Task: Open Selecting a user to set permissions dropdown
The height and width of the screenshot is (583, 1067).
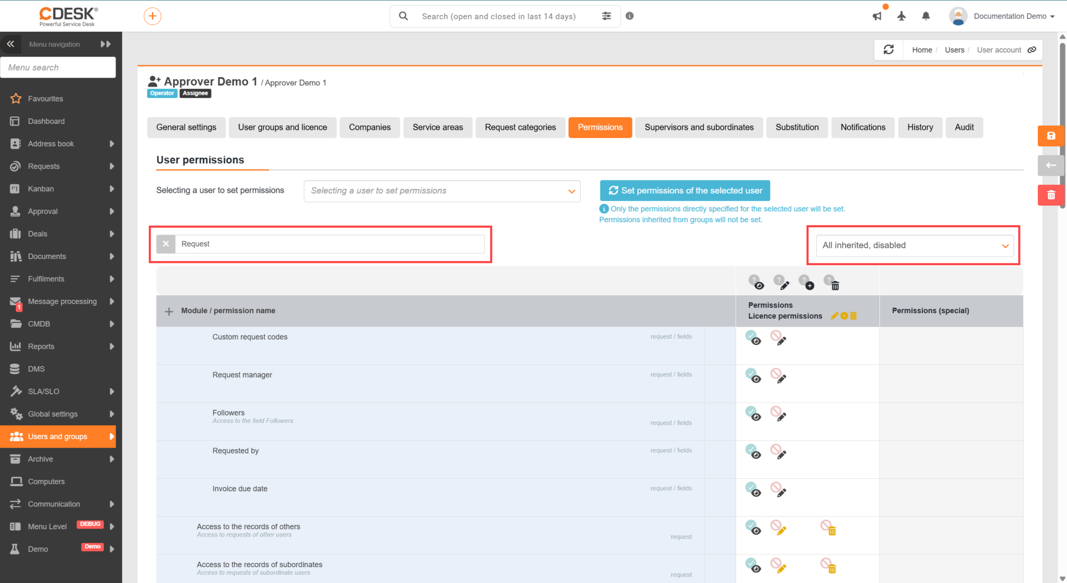Action: pos(442,191)
